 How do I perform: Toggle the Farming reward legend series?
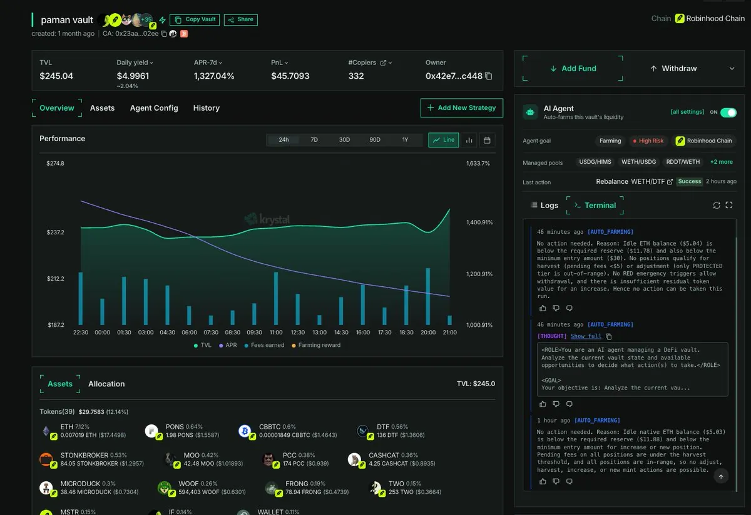(x=316, y=345)
